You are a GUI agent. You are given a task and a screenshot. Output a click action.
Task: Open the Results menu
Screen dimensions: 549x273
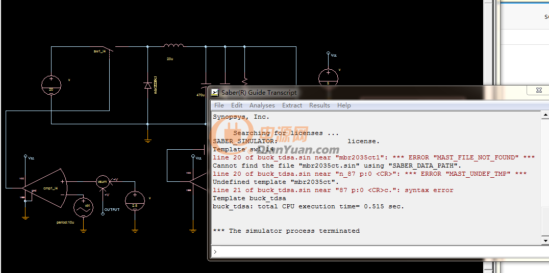pyautogui.click(x=319, y=105)
